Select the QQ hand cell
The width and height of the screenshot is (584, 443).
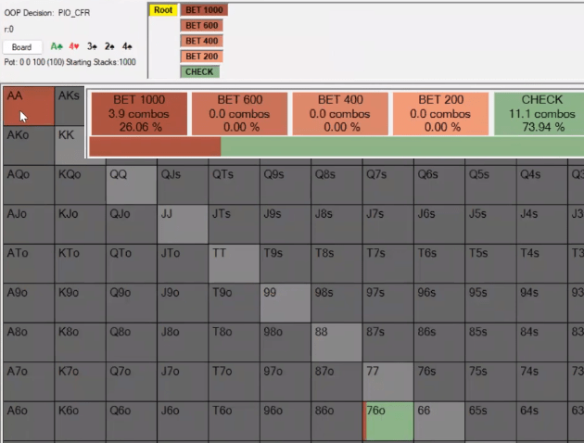click(x=131, y=185)
